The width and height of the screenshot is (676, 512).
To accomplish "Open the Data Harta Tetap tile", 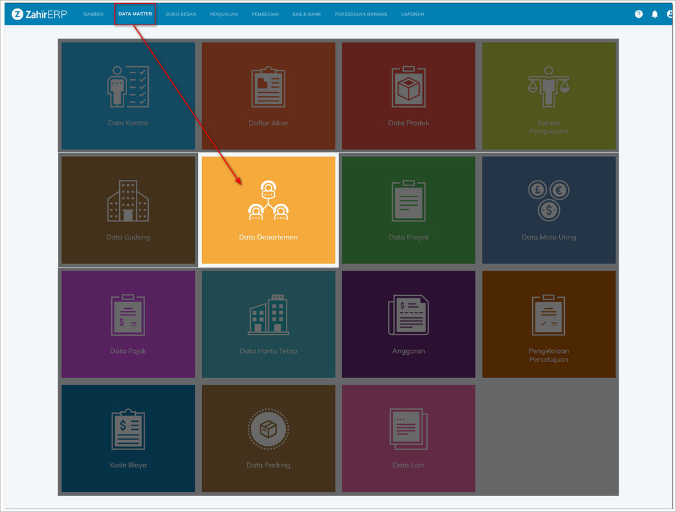I will [x=269, y=324].
